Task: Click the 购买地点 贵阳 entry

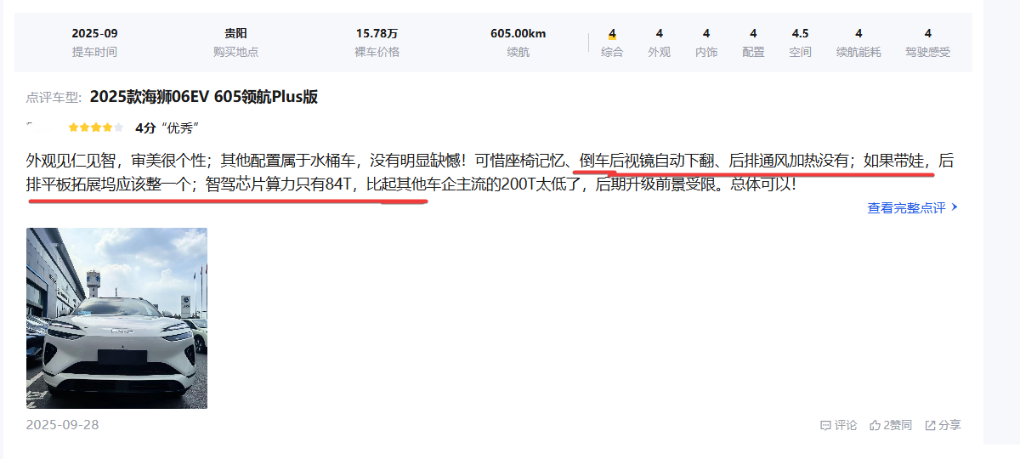Action: (x=235, y=34)
